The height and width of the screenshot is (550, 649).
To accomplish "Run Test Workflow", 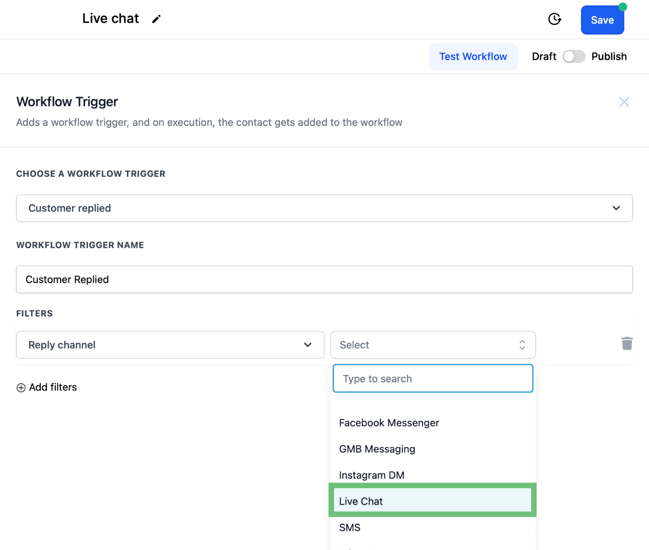I will coord(473,57).
